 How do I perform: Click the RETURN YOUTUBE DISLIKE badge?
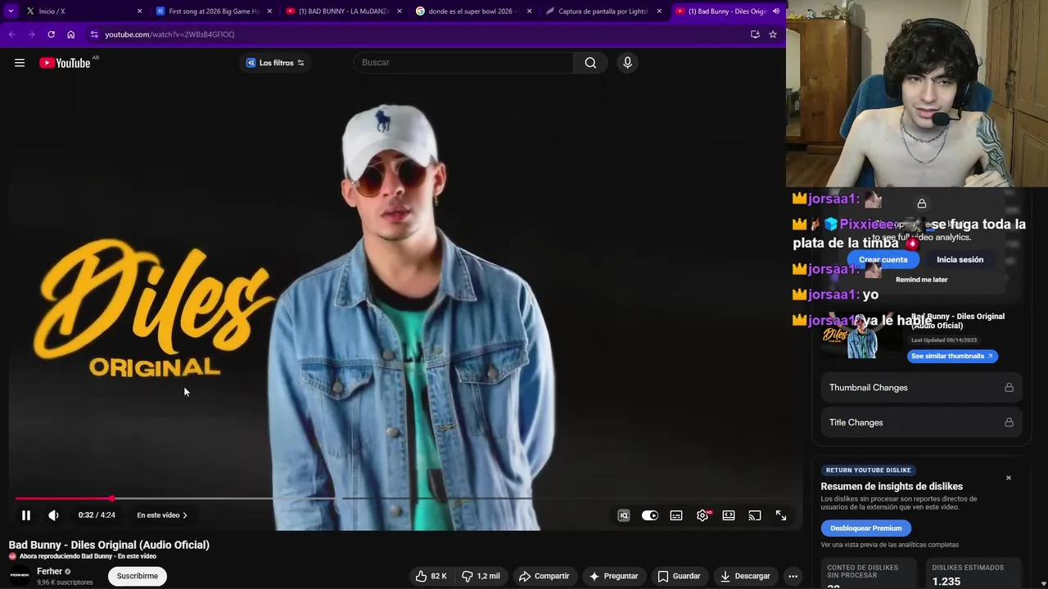tap(868, 470)
